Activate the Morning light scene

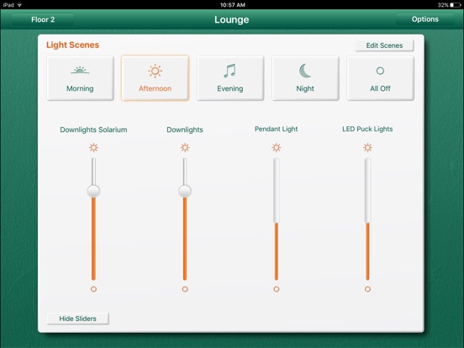coord(80,78)
